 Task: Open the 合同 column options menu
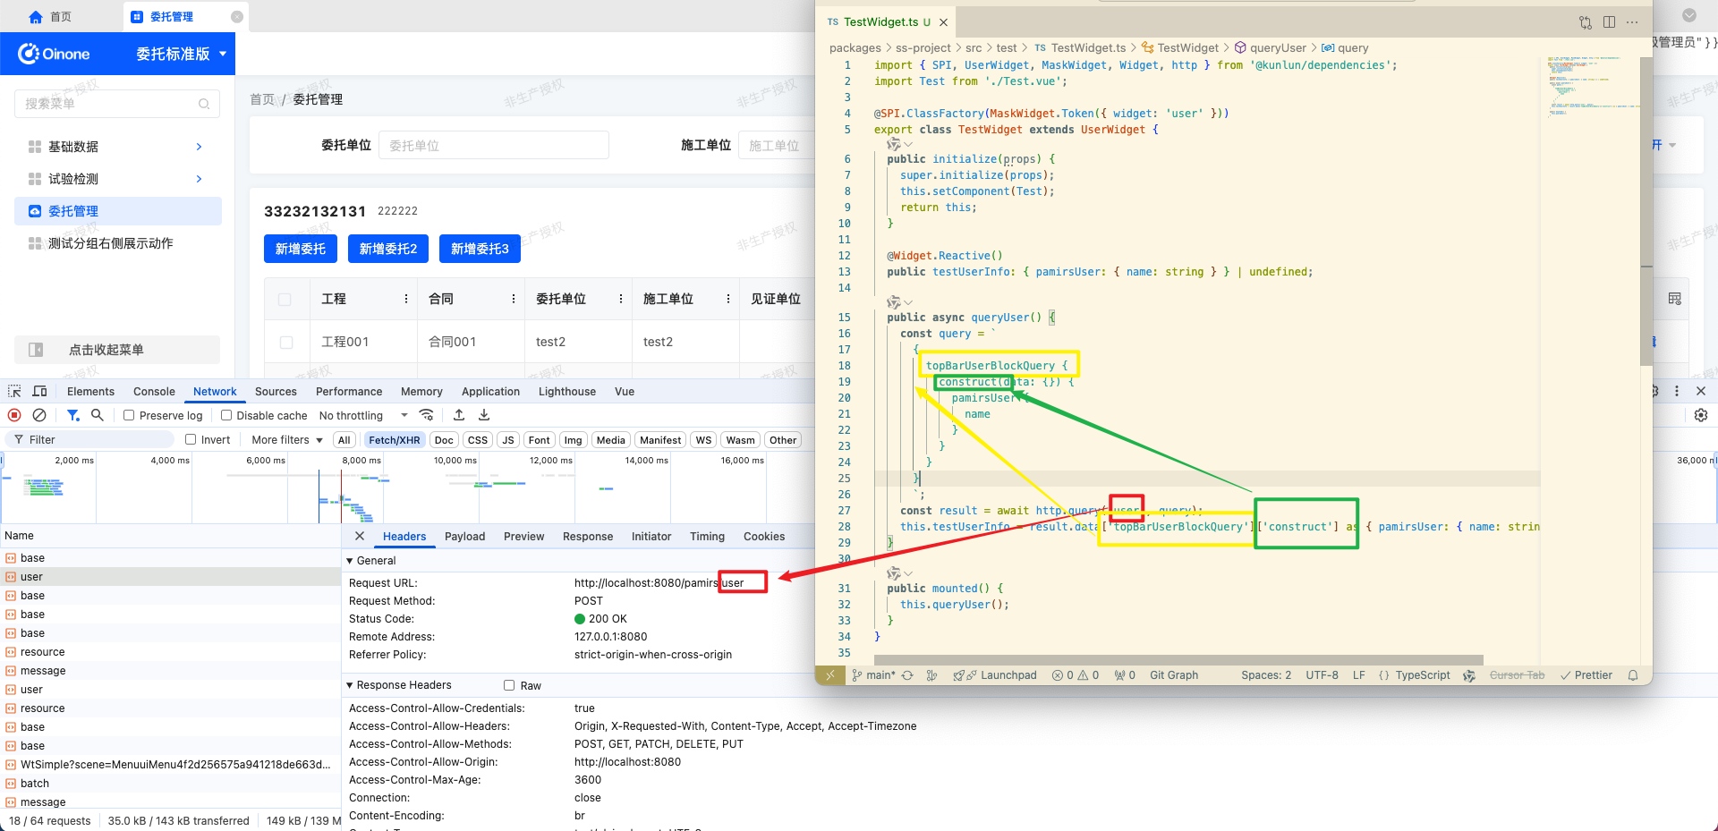tap(514, 299)
